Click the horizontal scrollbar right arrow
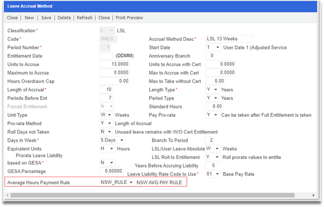The width and height of the screenshot is (324, 207). [x=313, y=195]
